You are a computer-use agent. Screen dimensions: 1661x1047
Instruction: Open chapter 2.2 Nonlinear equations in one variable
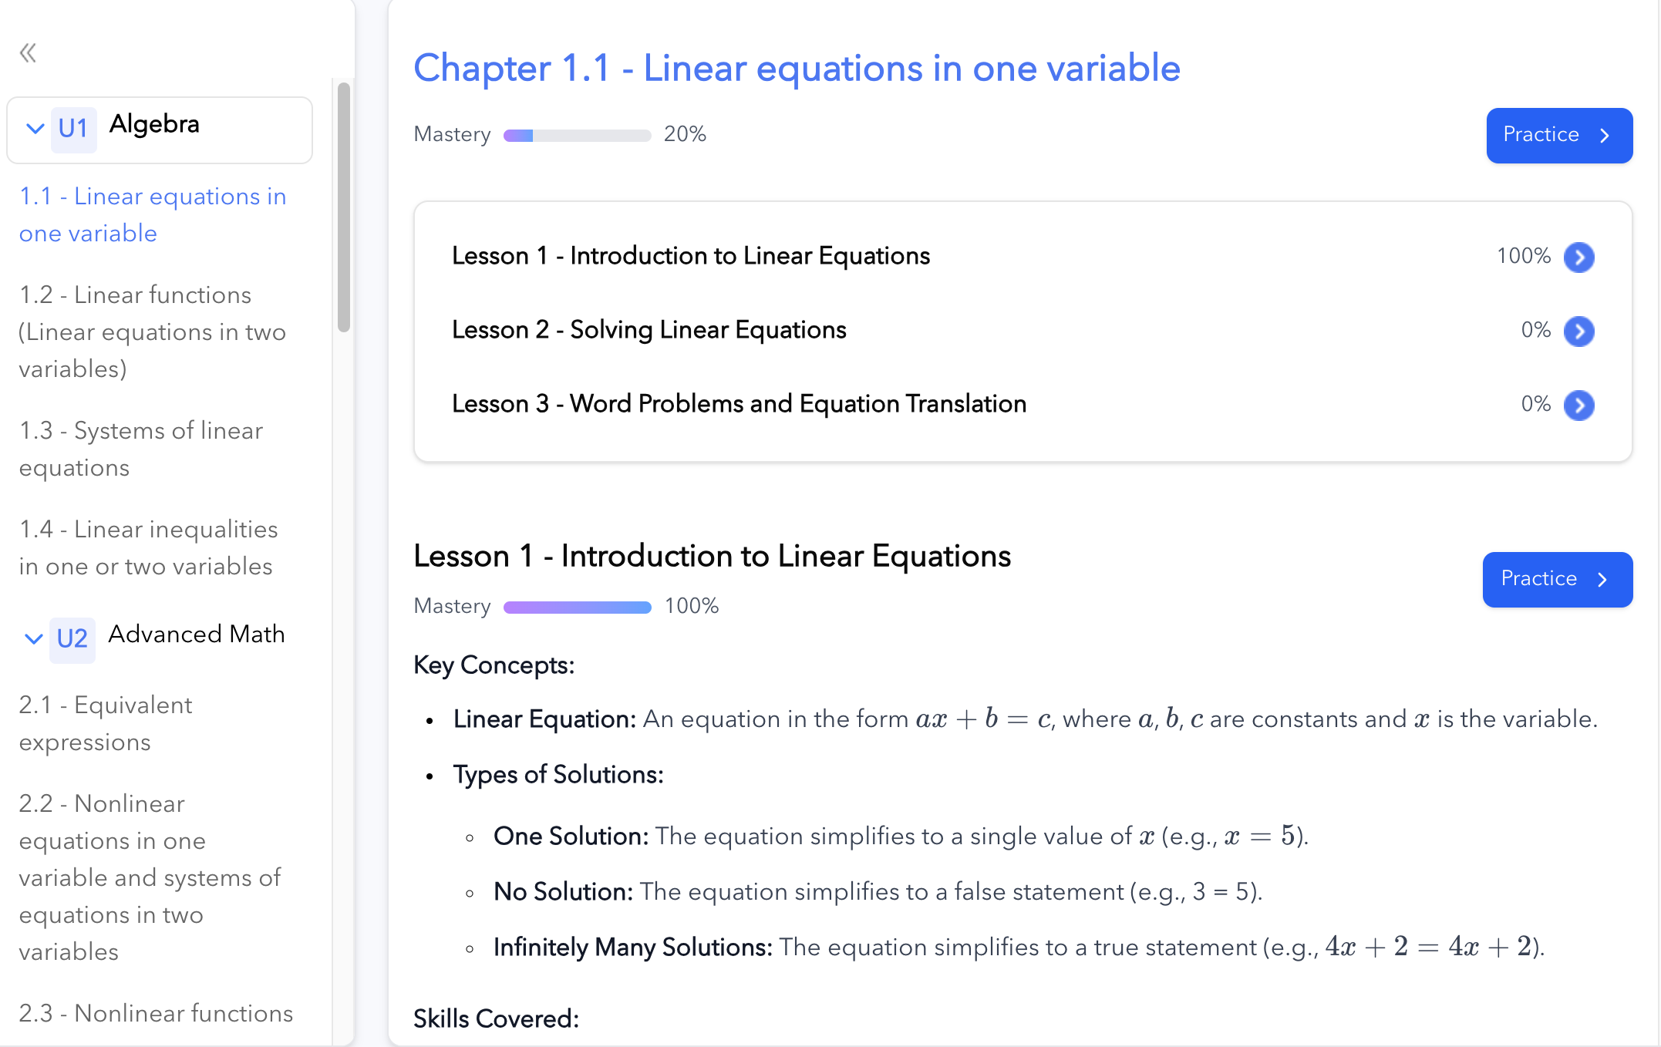150,878
